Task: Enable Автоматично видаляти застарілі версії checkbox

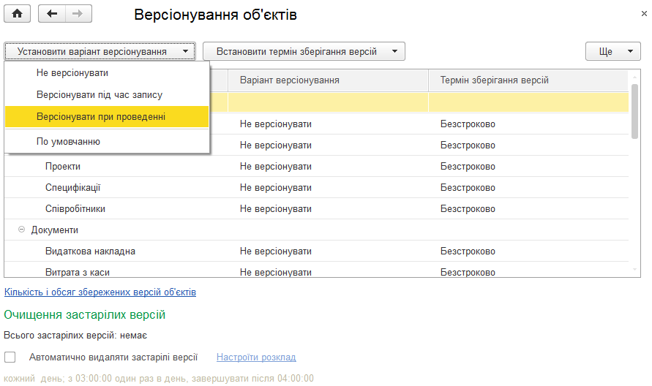Action: pyautogui.click(x=10, y=357)
